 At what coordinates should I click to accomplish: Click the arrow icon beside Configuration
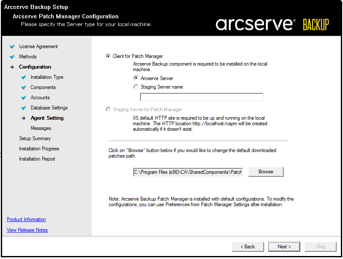(12, 67)
